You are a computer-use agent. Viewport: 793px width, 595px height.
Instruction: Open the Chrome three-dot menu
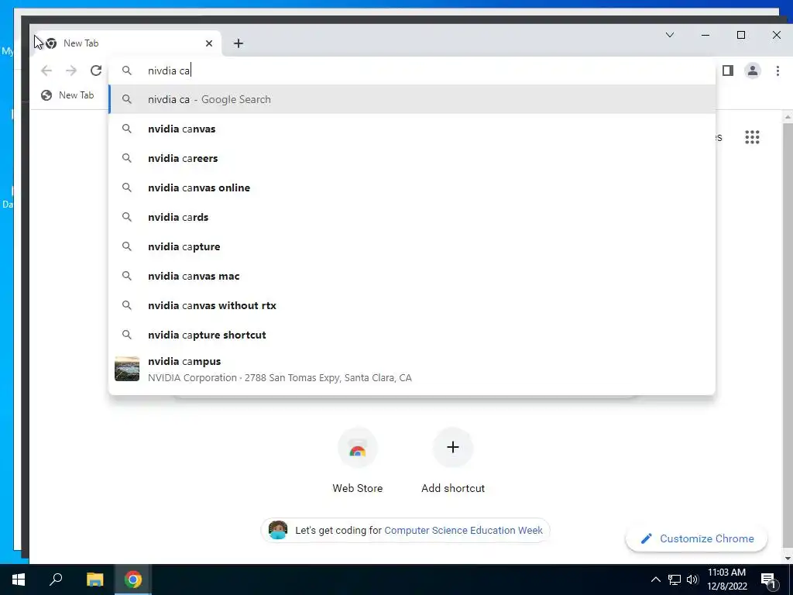(778, 71)
